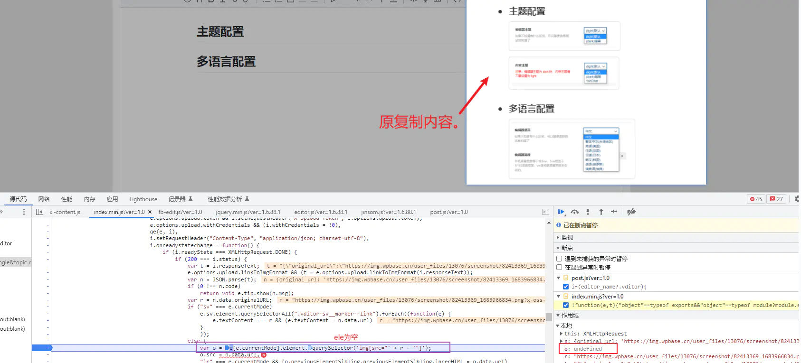Image resolution: width=801 pixels, height=363 pixels.
Task: Open the jquery.min.js?ver=1.6.88.1 file tab
Action: click(248, 212)
